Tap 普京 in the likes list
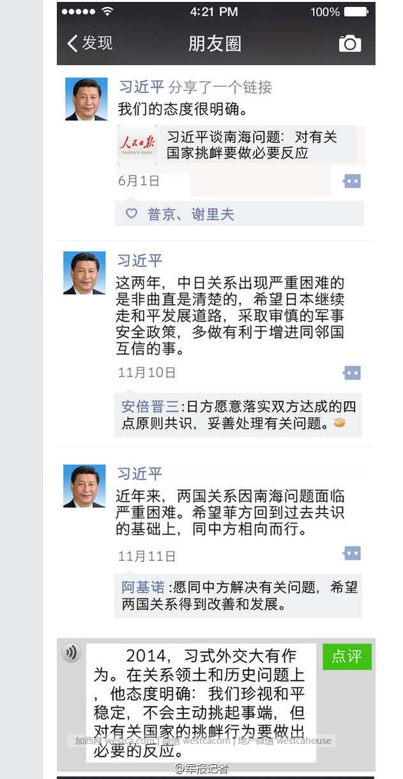 [x=162, y=214]
